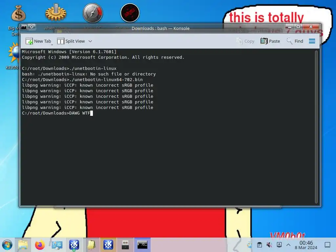Click the terminal prompt line with DAWG WTF
The image size is (336, 252).
click(57, 113)
